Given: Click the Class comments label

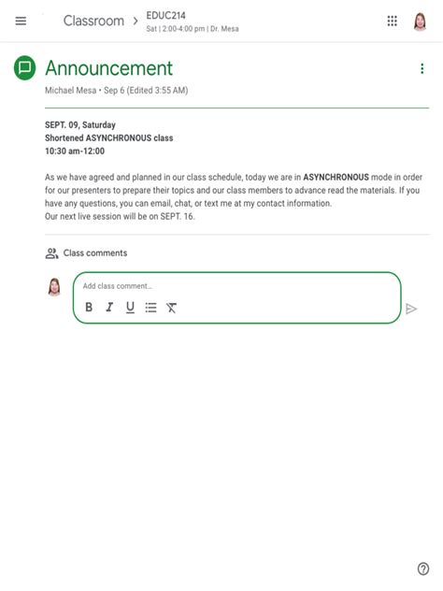Looking at the screenshot, I should pos(95,252).
